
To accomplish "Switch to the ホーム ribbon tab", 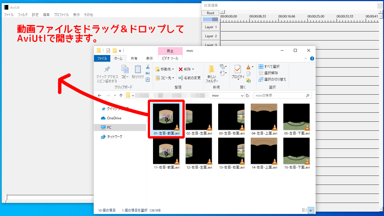I will 118,59.
